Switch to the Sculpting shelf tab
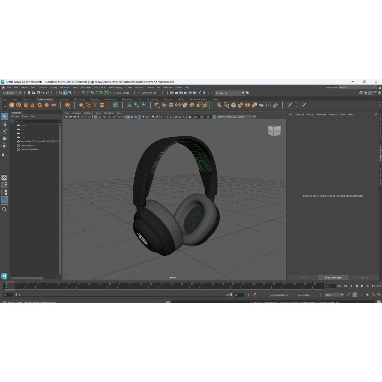 point(63,99)
